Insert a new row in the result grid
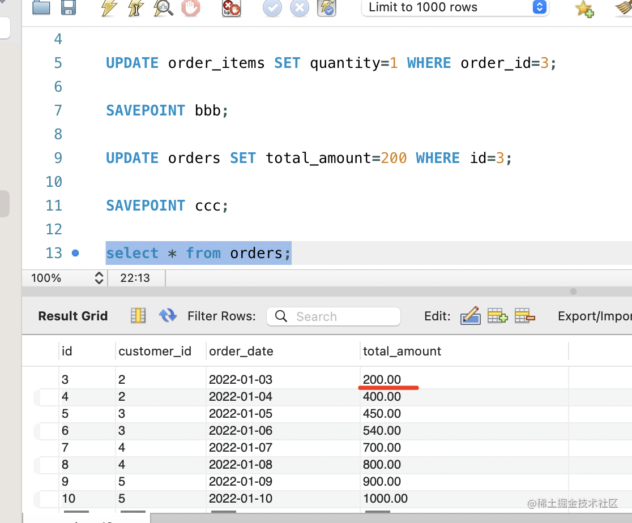 point(497,315)
